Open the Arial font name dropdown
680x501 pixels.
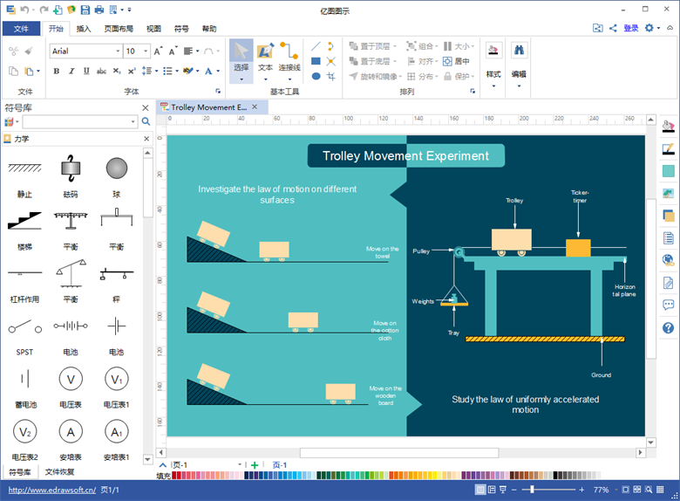pos(118,51)
